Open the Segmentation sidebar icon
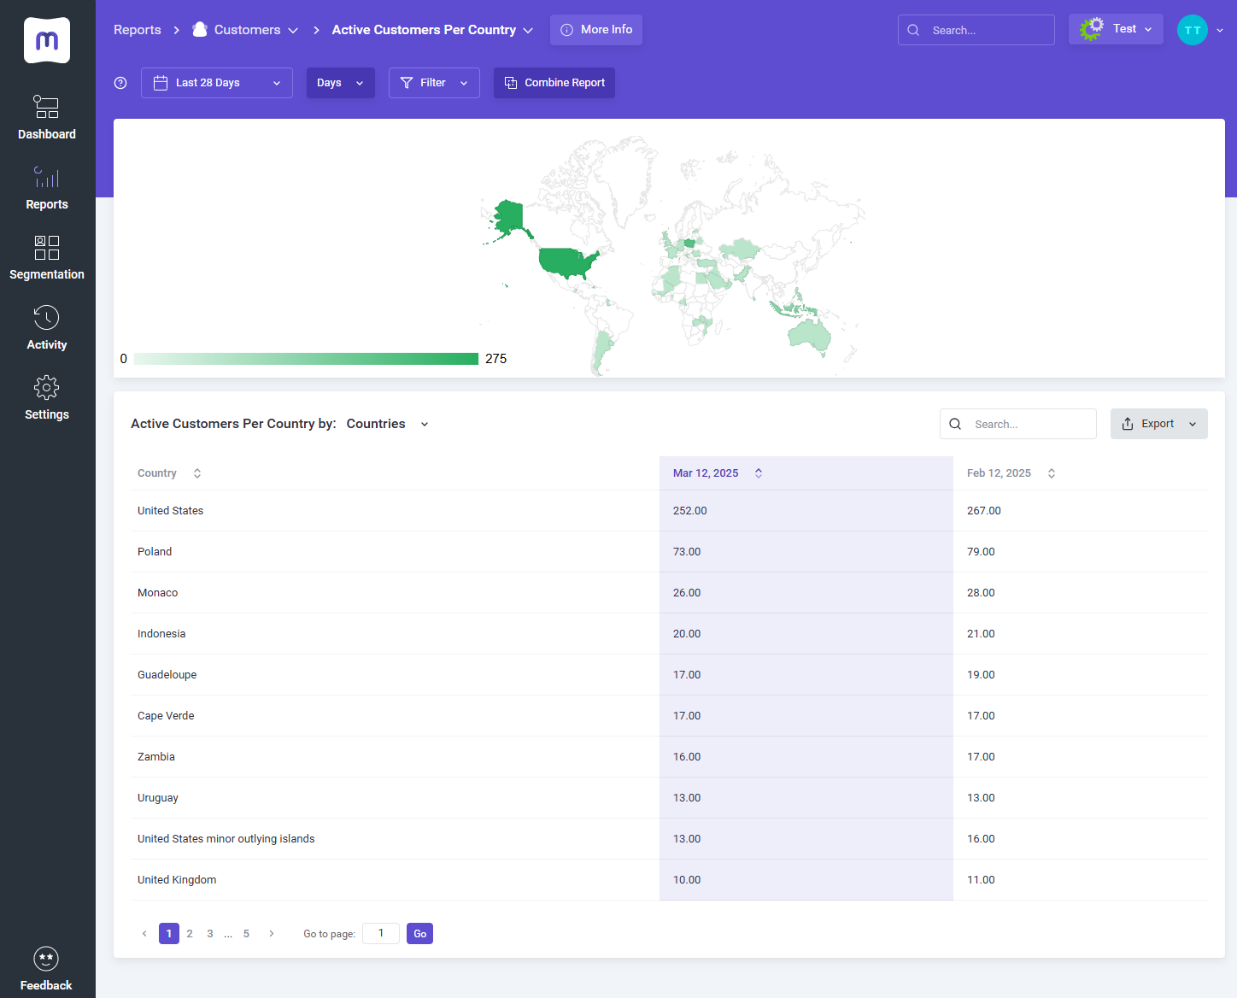1237x998 pixels. [x=46, y=247]
